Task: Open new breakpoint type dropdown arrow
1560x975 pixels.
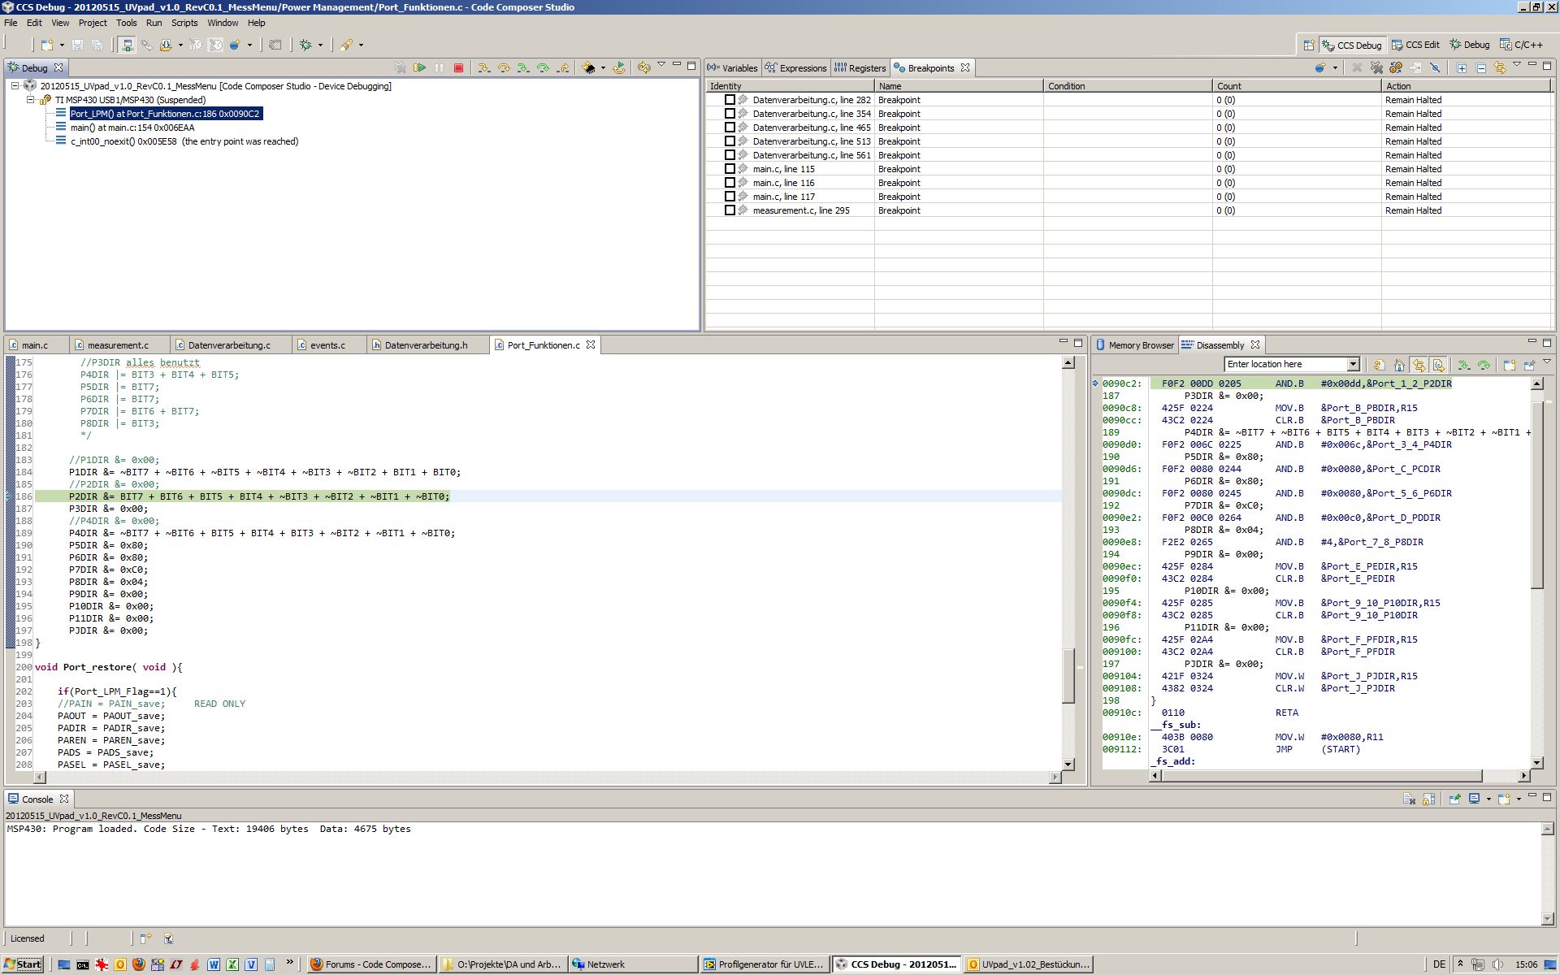Action: [1335, 68]
